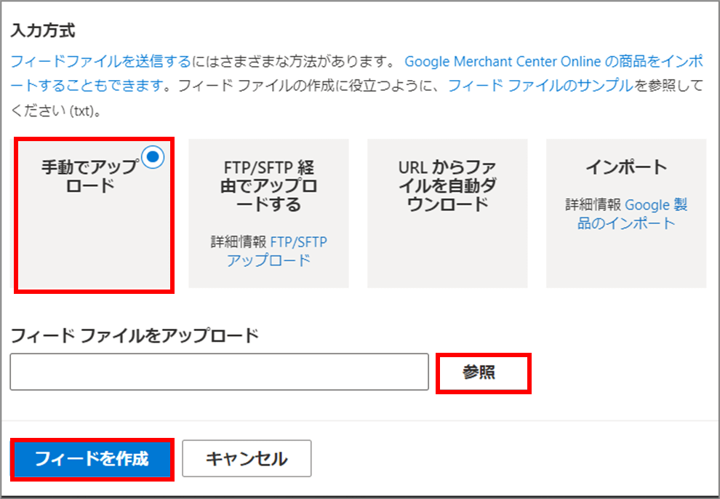Open the Google 製品のインポート link
The image size is (720, 499).
coord(655,205)
